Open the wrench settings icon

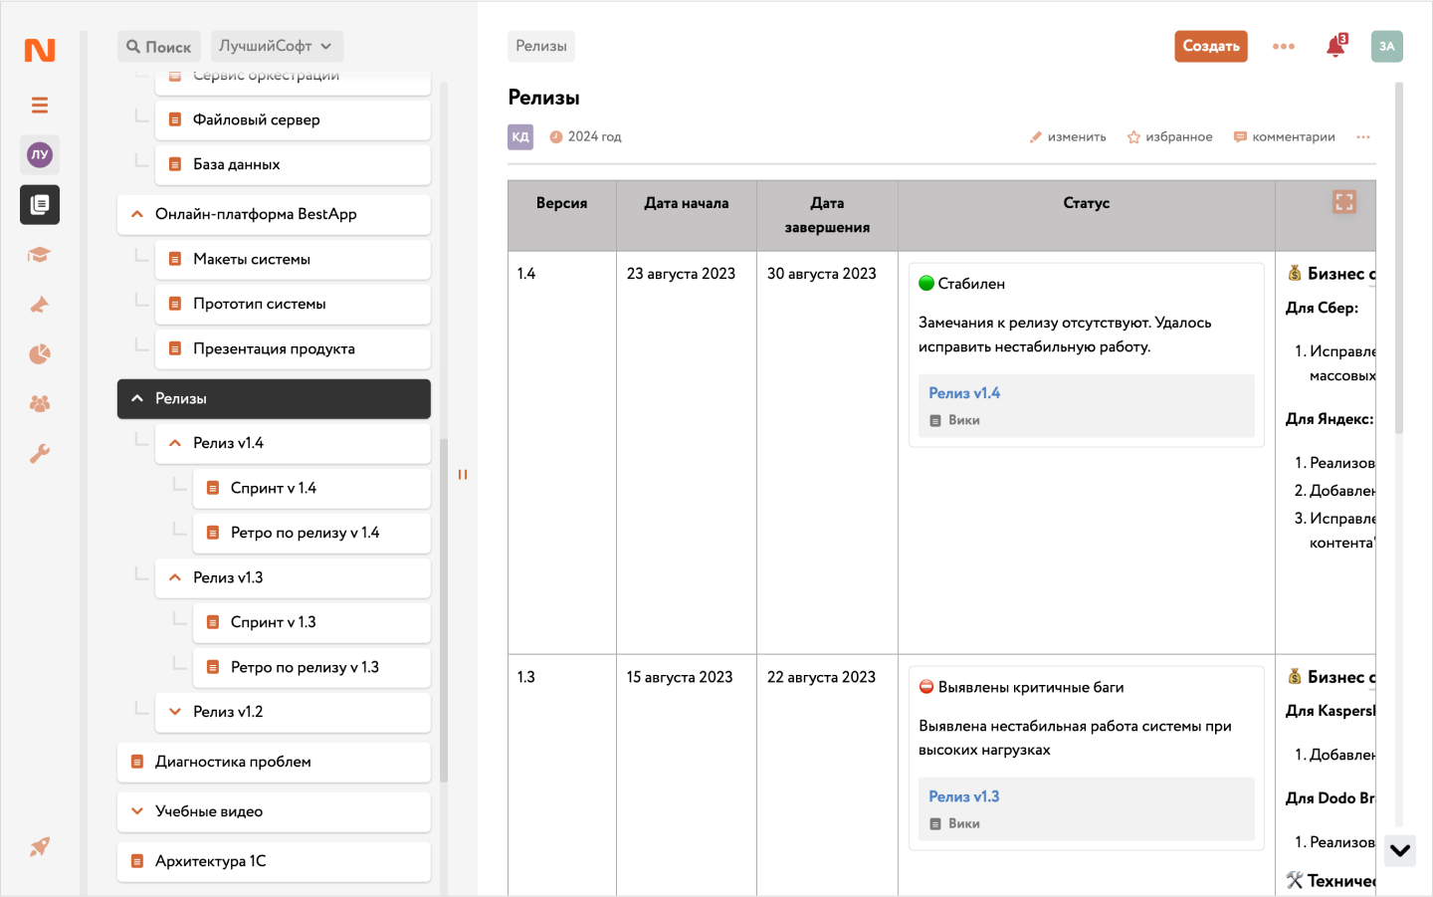pos(40,454)
